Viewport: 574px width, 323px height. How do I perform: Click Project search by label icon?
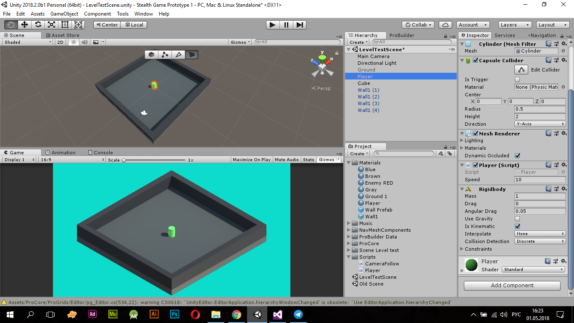click(450, 154)
